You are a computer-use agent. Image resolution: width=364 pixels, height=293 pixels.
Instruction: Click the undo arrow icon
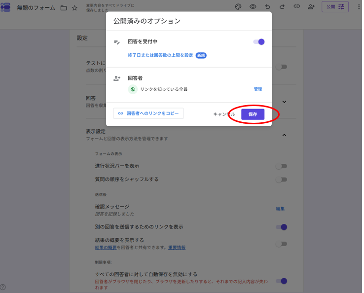[268, 7]
